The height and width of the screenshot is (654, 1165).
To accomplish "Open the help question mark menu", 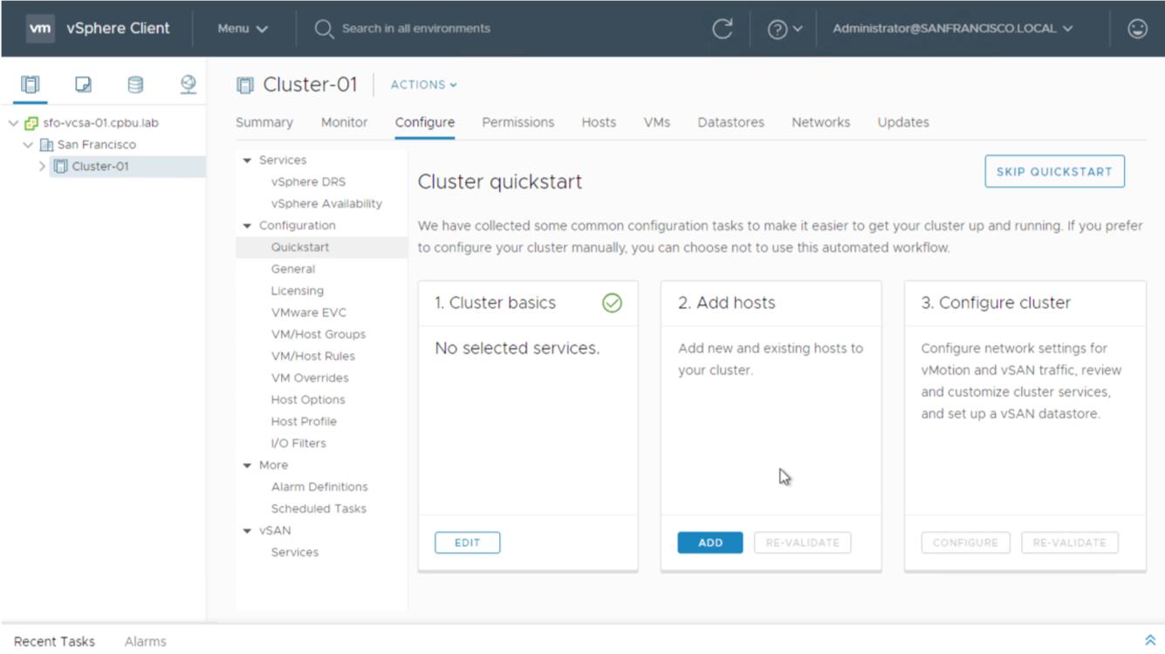I will coord(784,29).
